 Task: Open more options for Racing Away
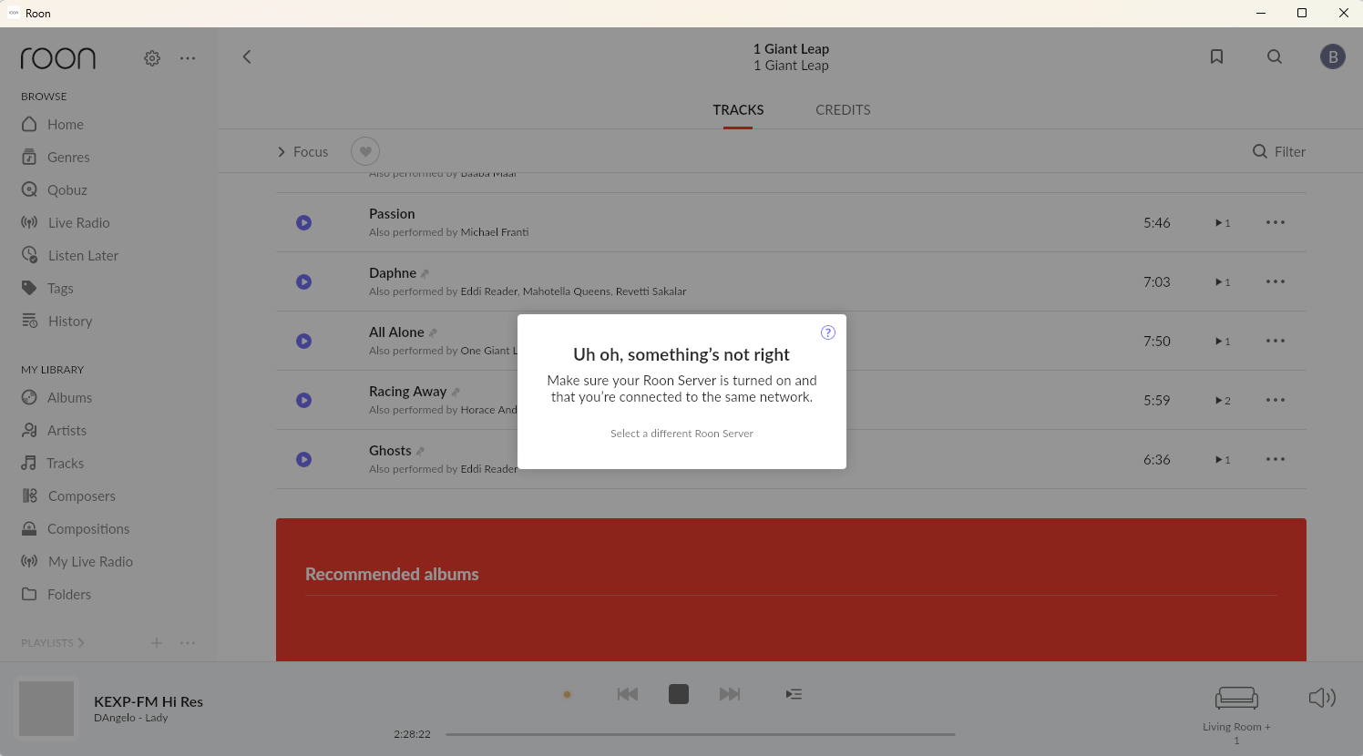1276,401
